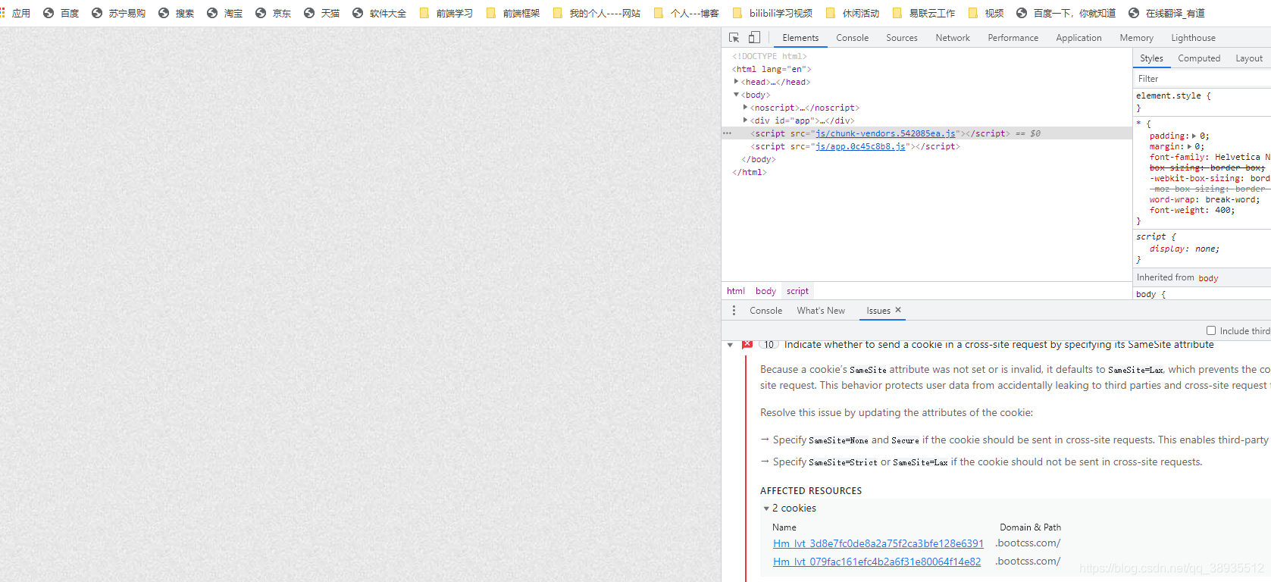Open the 个人---博客 bookmark folder
Viewport: 1271px width, 582px height.
(686, 13)
